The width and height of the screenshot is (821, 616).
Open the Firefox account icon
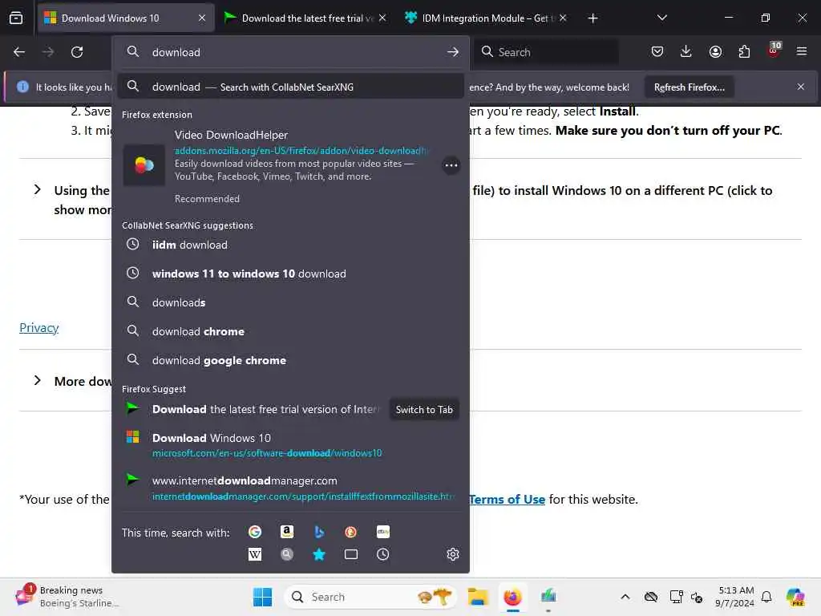pos(715,51)
